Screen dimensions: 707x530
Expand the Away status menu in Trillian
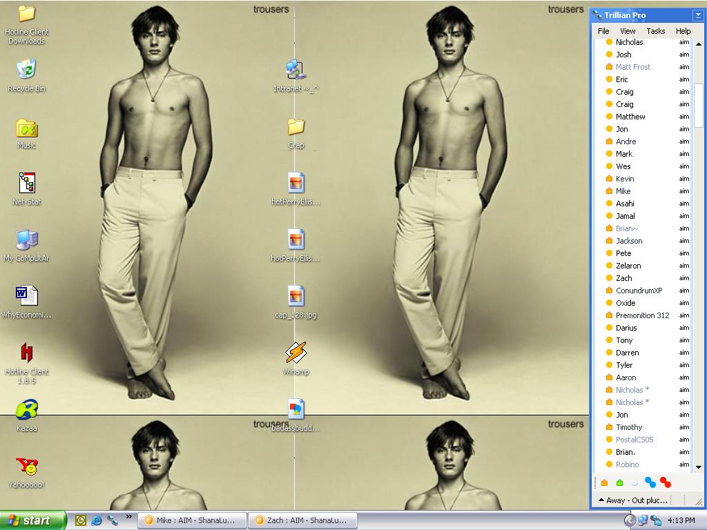coord(632,500)
